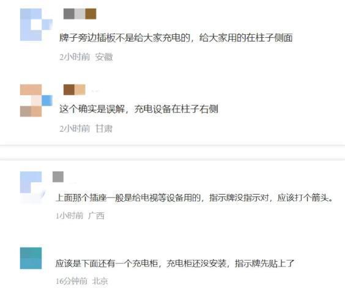Click the 16分钟前 timestamp under last comment
345x291 pixels.
(x=72, y=281)
